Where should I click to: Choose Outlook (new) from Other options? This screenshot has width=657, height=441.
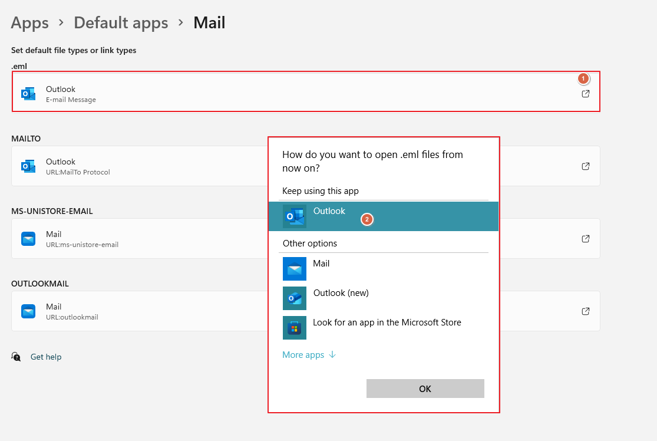point(384,298)
